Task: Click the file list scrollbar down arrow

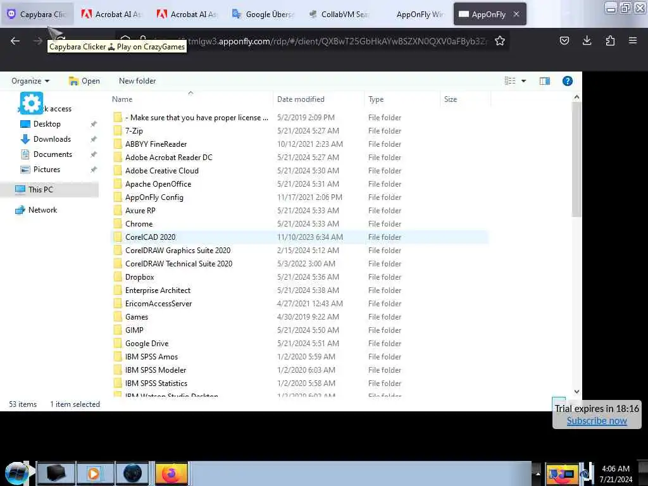Action: pyautogui.click(x=576, y=391)
